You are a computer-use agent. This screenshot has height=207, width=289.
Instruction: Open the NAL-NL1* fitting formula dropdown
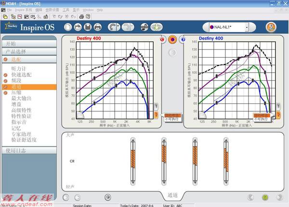point(247,27)
